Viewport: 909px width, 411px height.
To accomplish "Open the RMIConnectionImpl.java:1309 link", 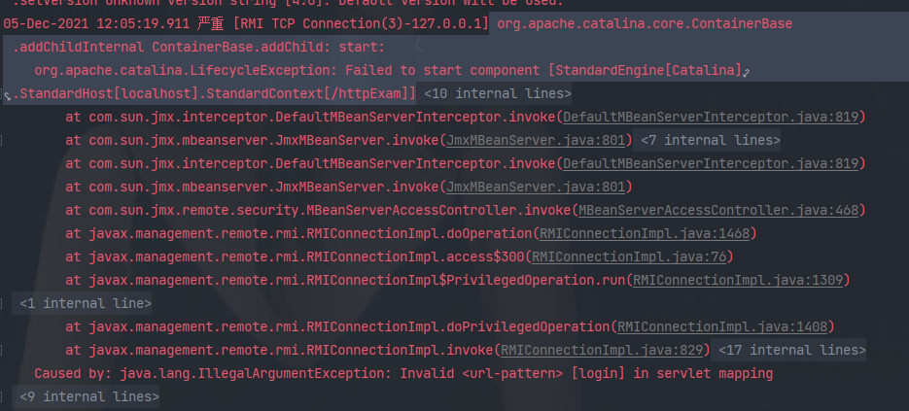I will pos(741,281).
